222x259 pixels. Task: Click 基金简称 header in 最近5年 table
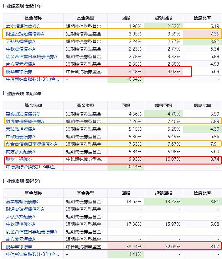click(x=33, y=193)
